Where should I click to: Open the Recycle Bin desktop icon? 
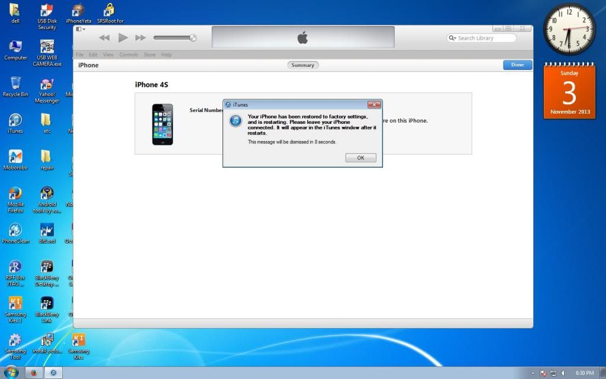coord(15,85)
